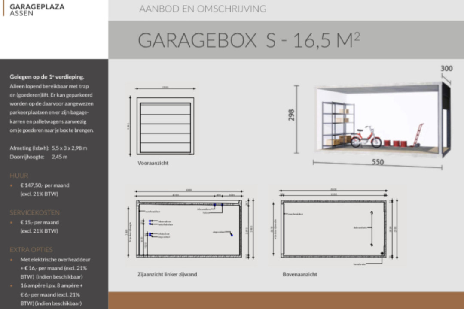Screen dimensions: 464x309
Task: Click the 'Zijaanzicht linker zijwand' caption
Action: pos(167,274)
